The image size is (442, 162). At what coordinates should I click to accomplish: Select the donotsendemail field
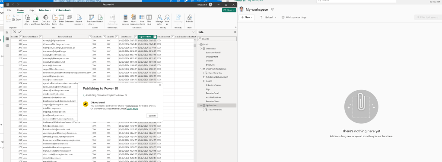coord(213,52)
